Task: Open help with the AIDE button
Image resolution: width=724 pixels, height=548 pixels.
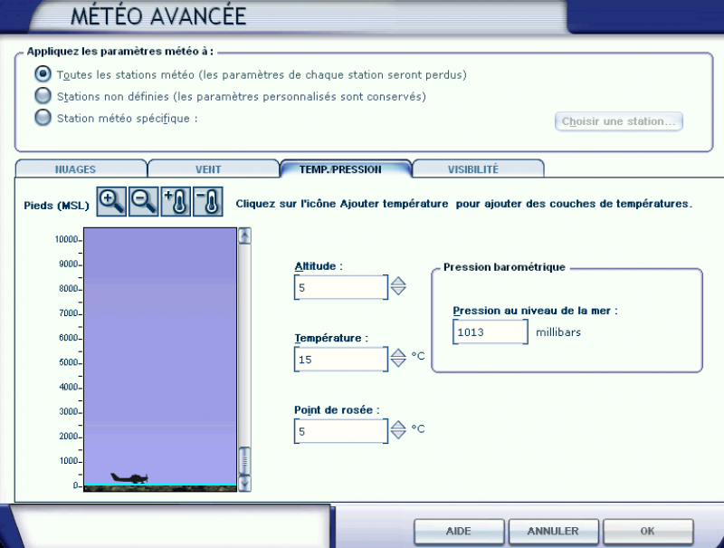Action: 459,531
